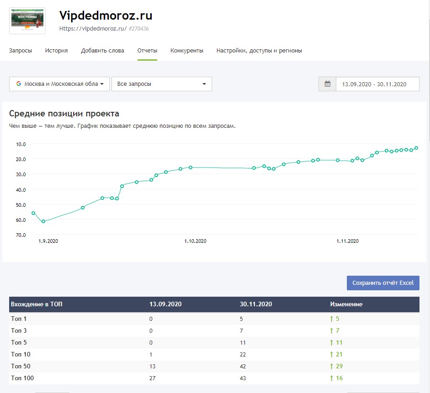Click the 10.0 y-axis label
430x393 pixels.
point(21,144)
